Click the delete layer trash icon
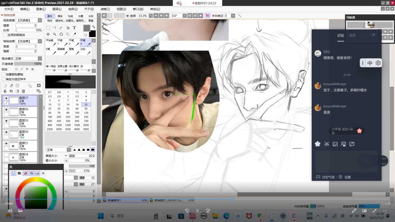This screenshot has height=222, width=395. (x=24, y=91)
